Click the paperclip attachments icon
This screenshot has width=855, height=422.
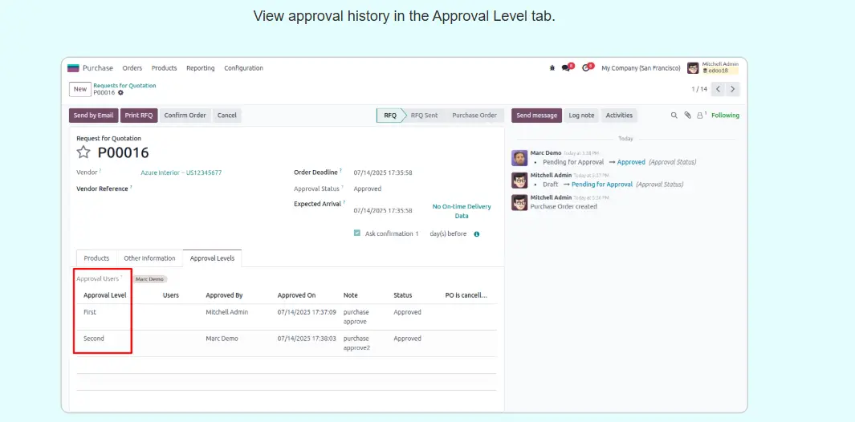pyautogui.click(x=687, y=116)
